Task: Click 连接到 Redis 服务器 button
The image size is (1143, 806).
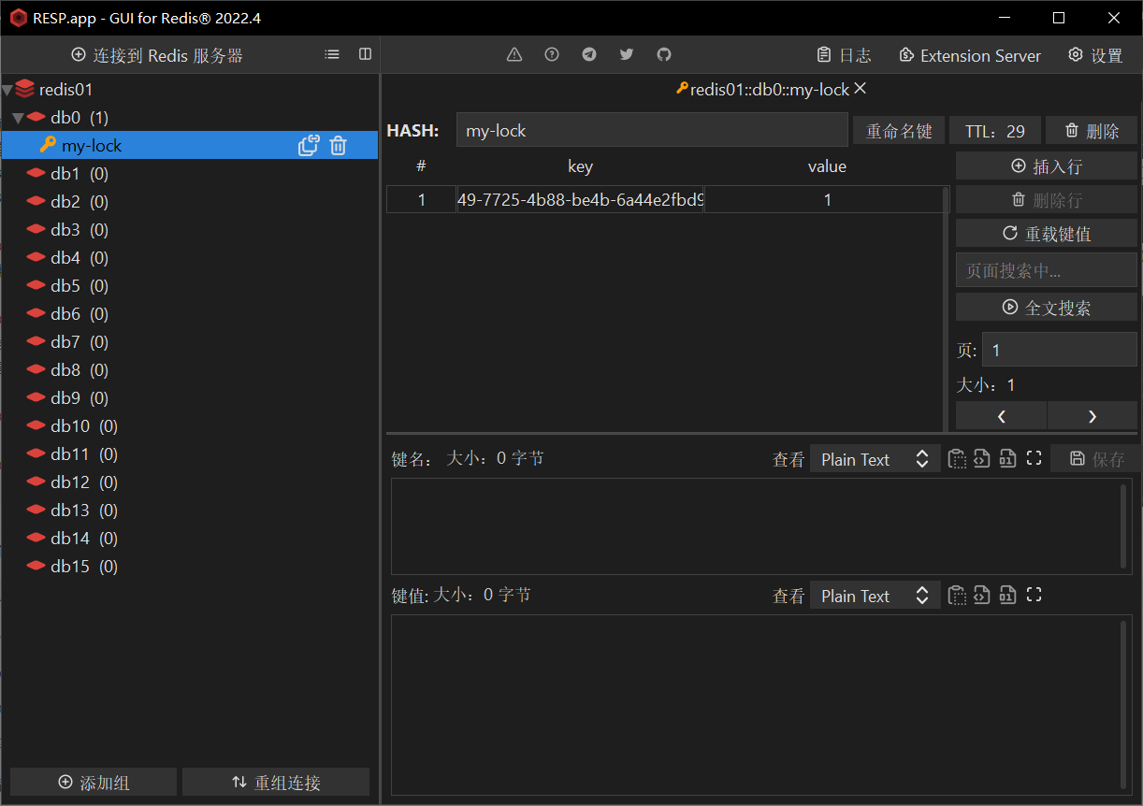Action: click(157, 55)
